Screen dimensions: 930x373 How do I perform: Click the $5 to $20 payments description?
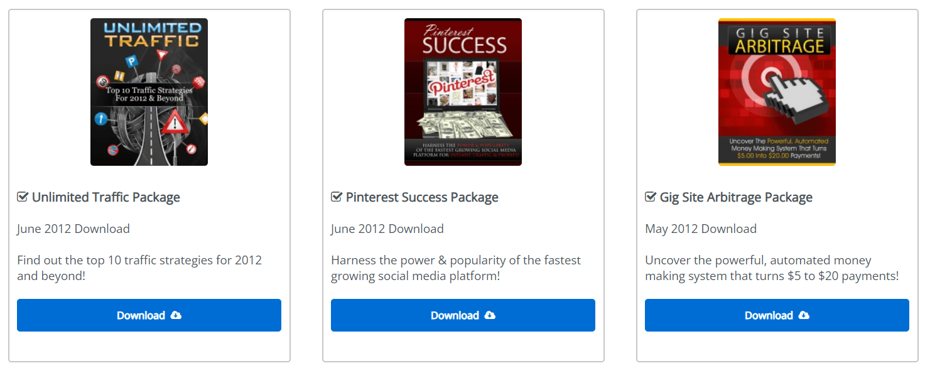pyautogui.click(x=772, y=268)
